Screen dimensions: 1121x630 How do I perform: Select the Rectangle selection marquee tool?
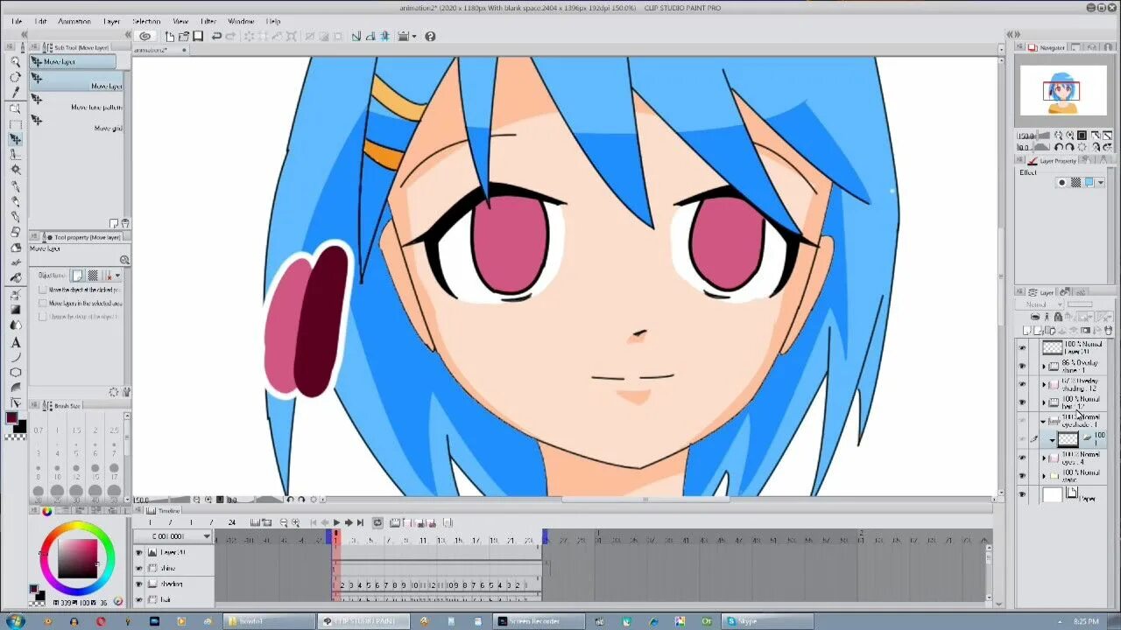click(x=15, y=124)
